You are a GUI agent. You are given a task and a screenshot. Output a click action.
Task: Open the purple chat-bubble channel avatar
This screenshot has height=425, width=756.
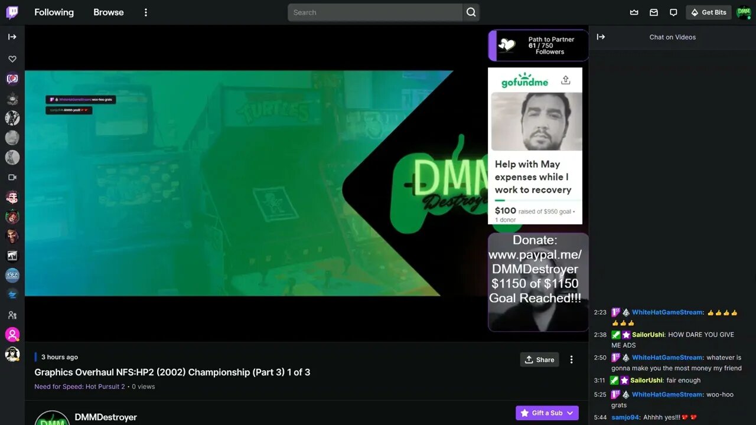click(x=12, y=79)
